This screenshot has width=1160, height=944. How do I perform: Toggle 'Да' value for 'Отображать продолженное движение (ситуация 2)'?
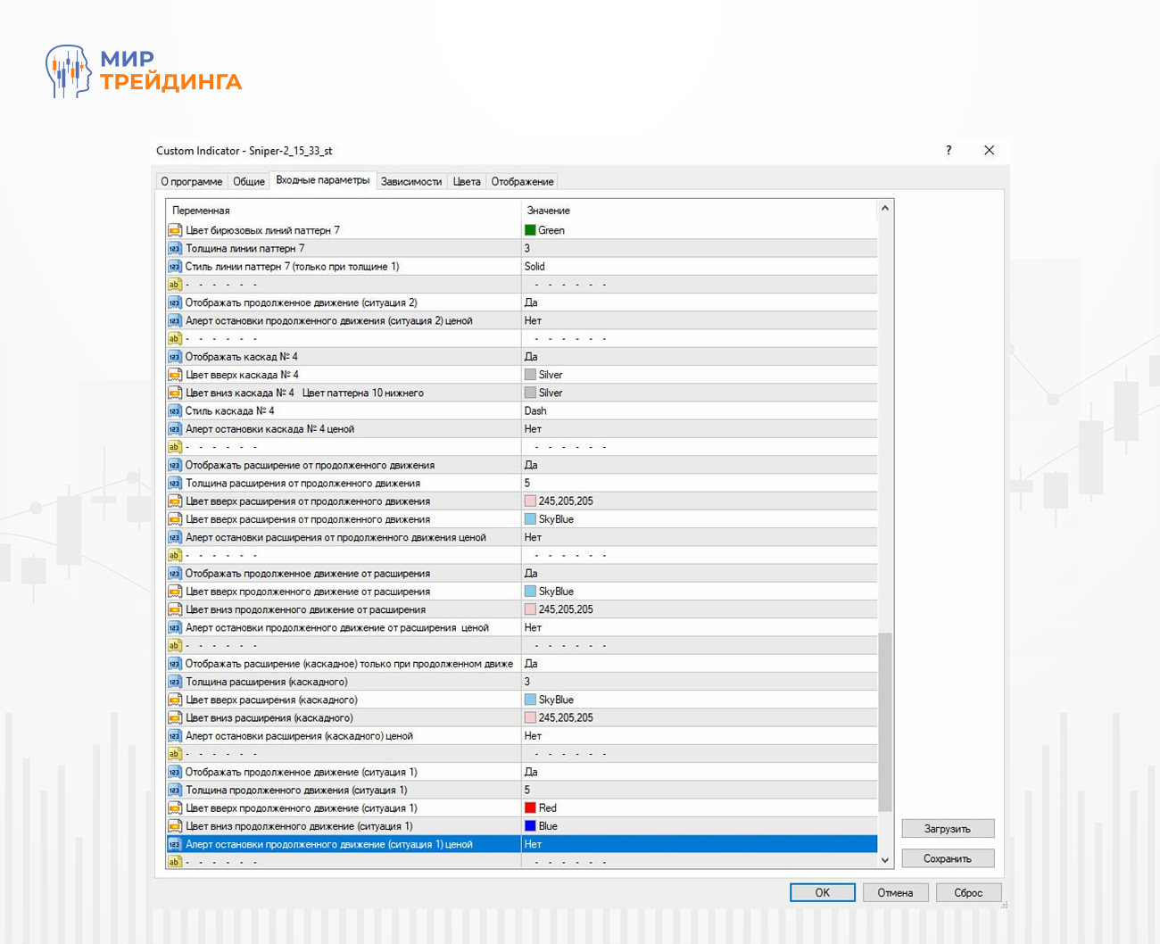pyautogui.click(x=531, y=302)
